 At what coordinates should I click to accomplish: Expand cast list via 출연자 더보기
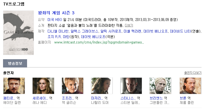(193, 73)
